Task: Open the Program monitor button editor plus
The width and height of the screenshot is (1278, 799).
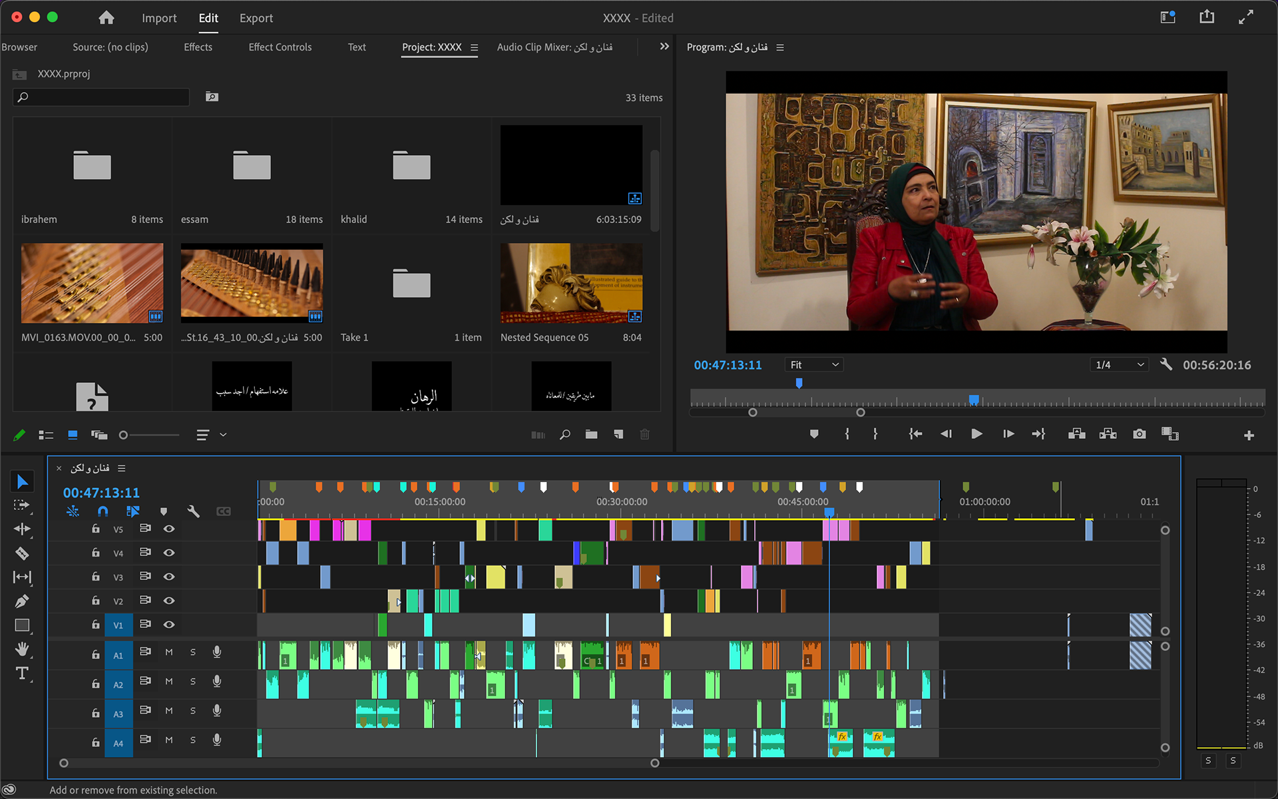Action: point(1249,435)
